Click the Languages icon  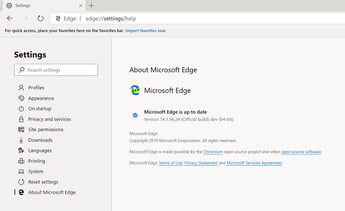pyautogui.click(x=21, y=151)
